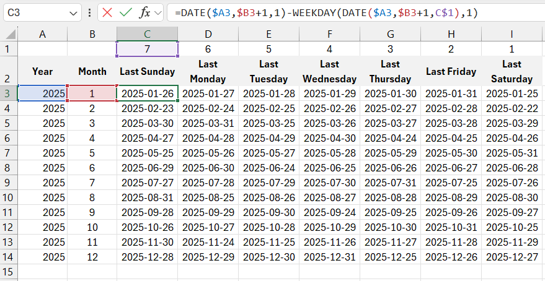
Task: Select the row 15 header
Action: tap(9, 271)
